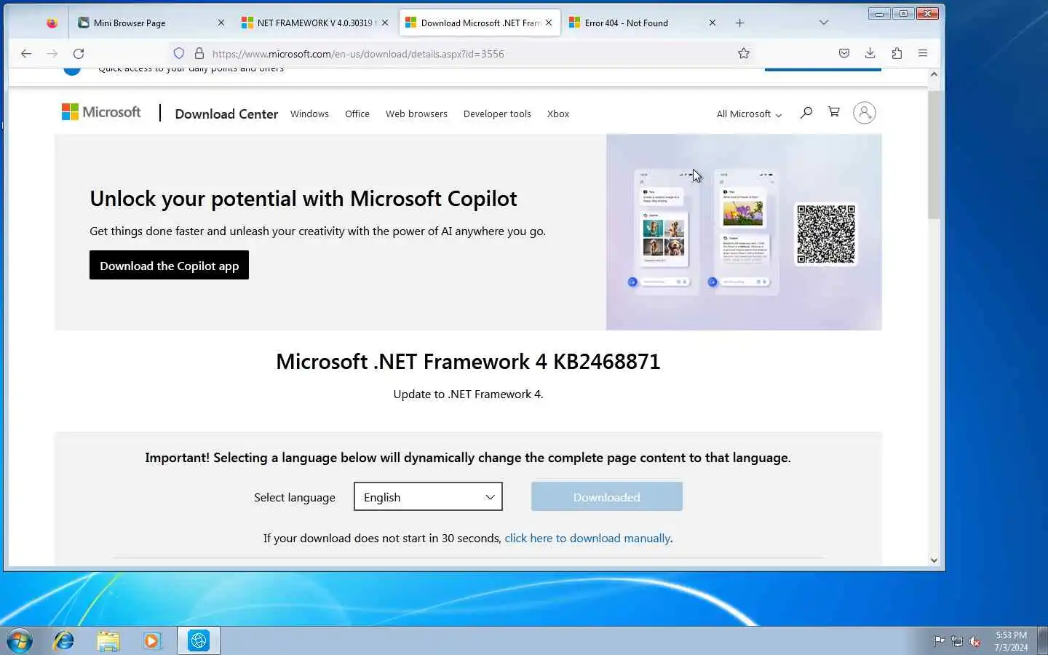Open the network tray icon
This screenshot has width=1048, height=655.
957,641
